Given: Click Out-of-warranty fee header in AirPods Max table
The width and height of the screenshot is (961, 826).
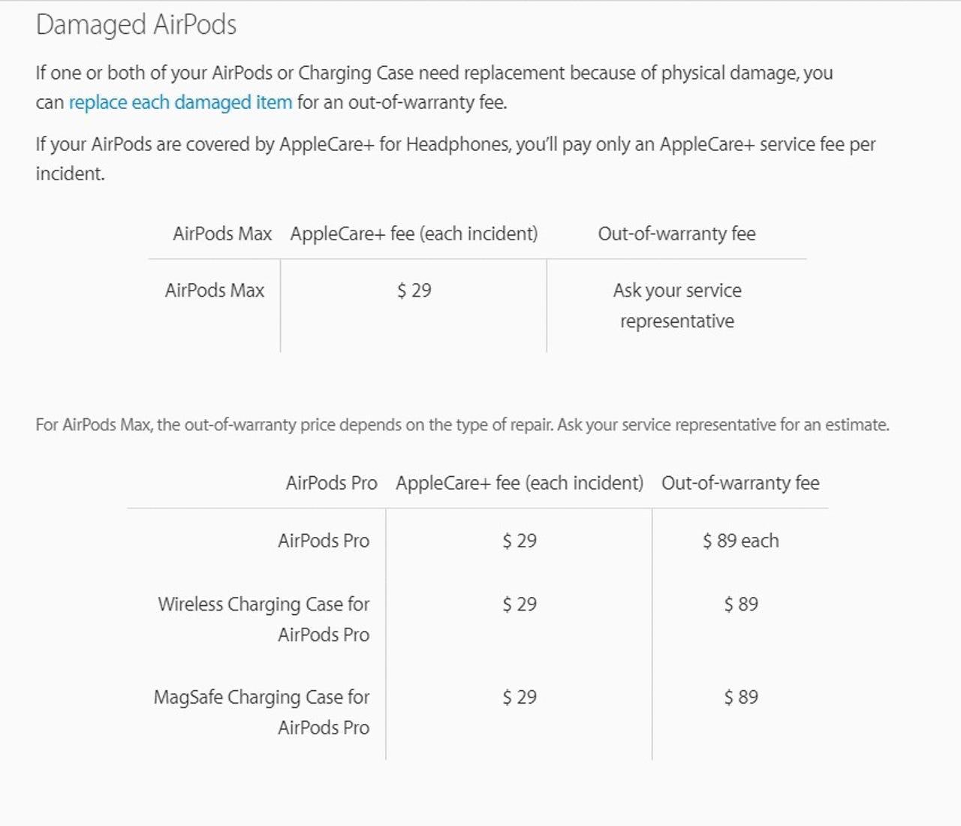Looking at the screenshot, I should pyautogui.click(x=676, y=234).
